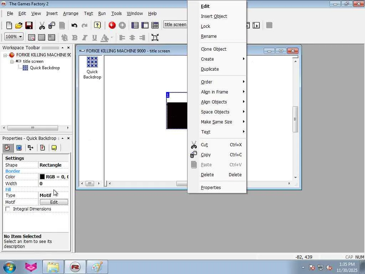Screen dimensions: 365x274
Task: Click the Windows Start button
Action: [x=10, y=267]
